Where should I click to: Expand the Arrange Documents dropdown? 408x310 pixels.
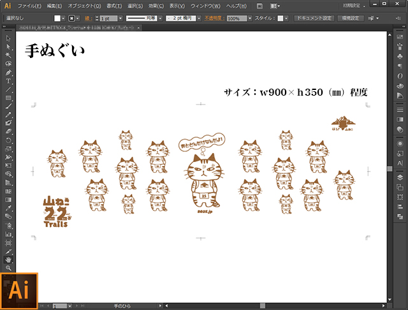point(275,6)
